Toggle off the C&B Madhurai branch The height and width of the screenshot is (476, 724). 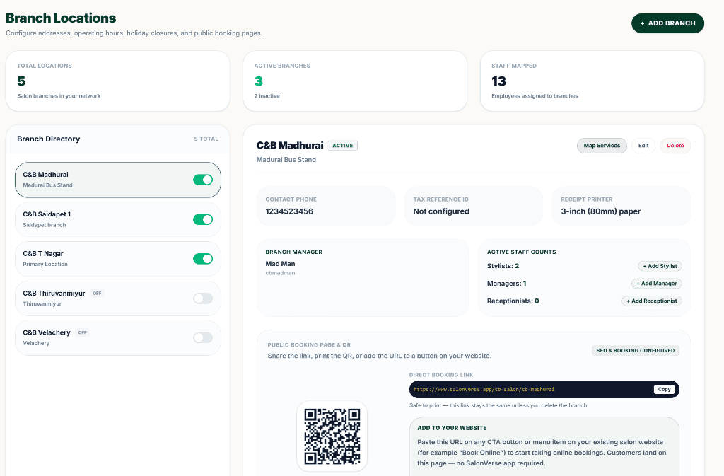point(203,180)
